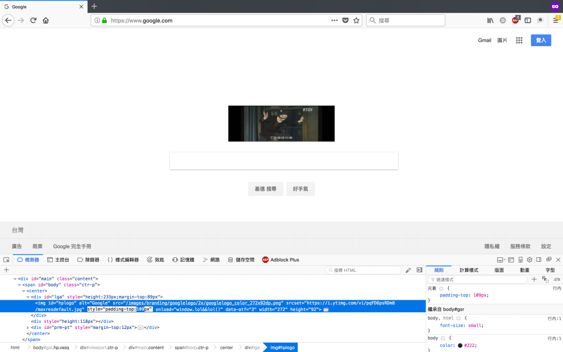The height and width of the screenshot is (352, 563).
Task: Collapse the div#lga node
Action: click(28, 297)
